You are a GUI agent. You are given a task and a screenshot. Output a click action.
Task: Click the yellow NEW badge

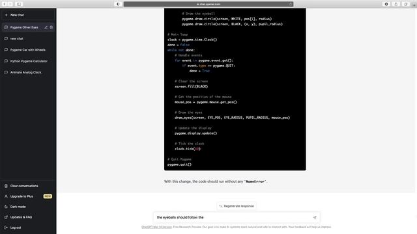pos(48,196)
